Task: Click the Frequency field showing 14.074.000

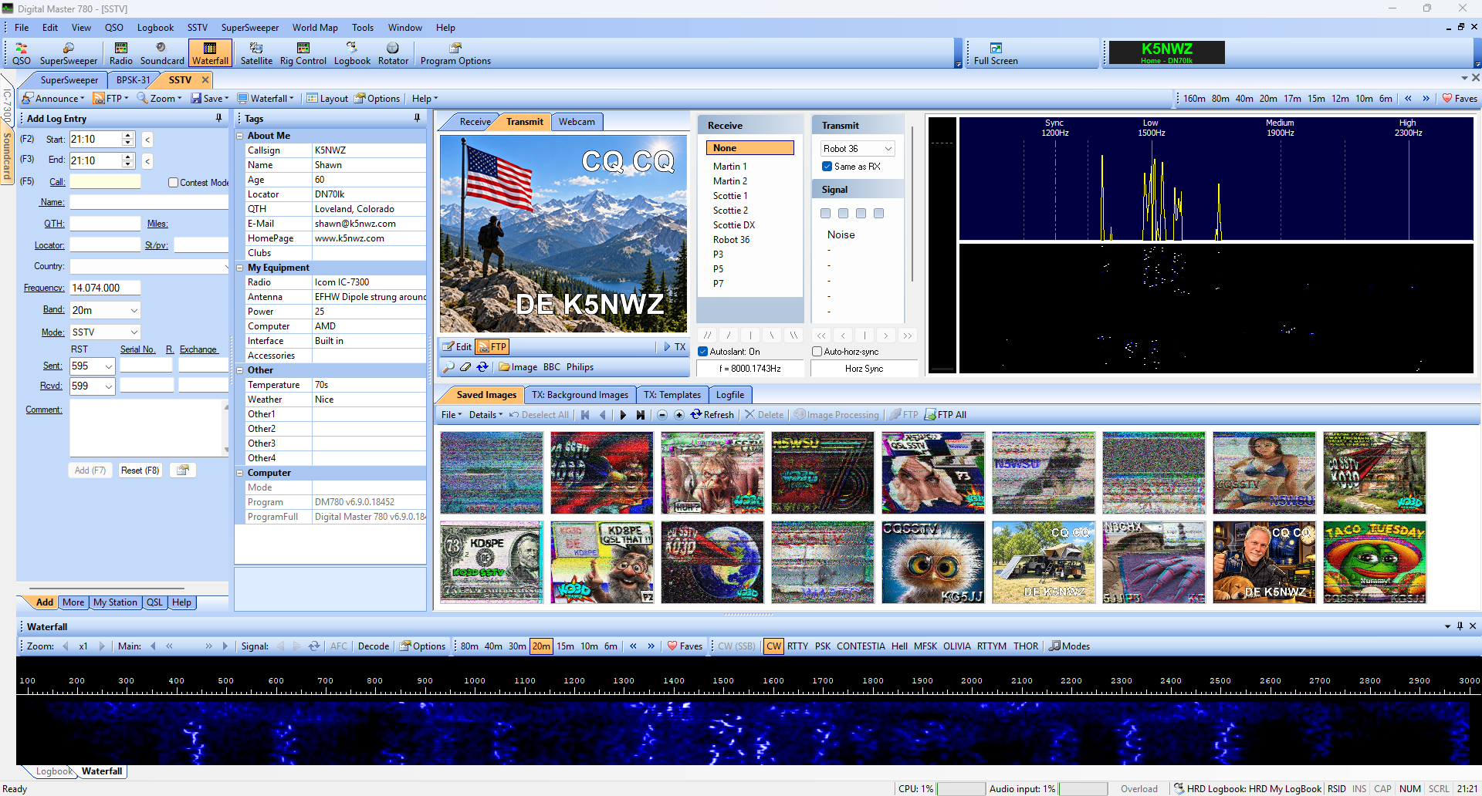Action: tap(105, 288)
